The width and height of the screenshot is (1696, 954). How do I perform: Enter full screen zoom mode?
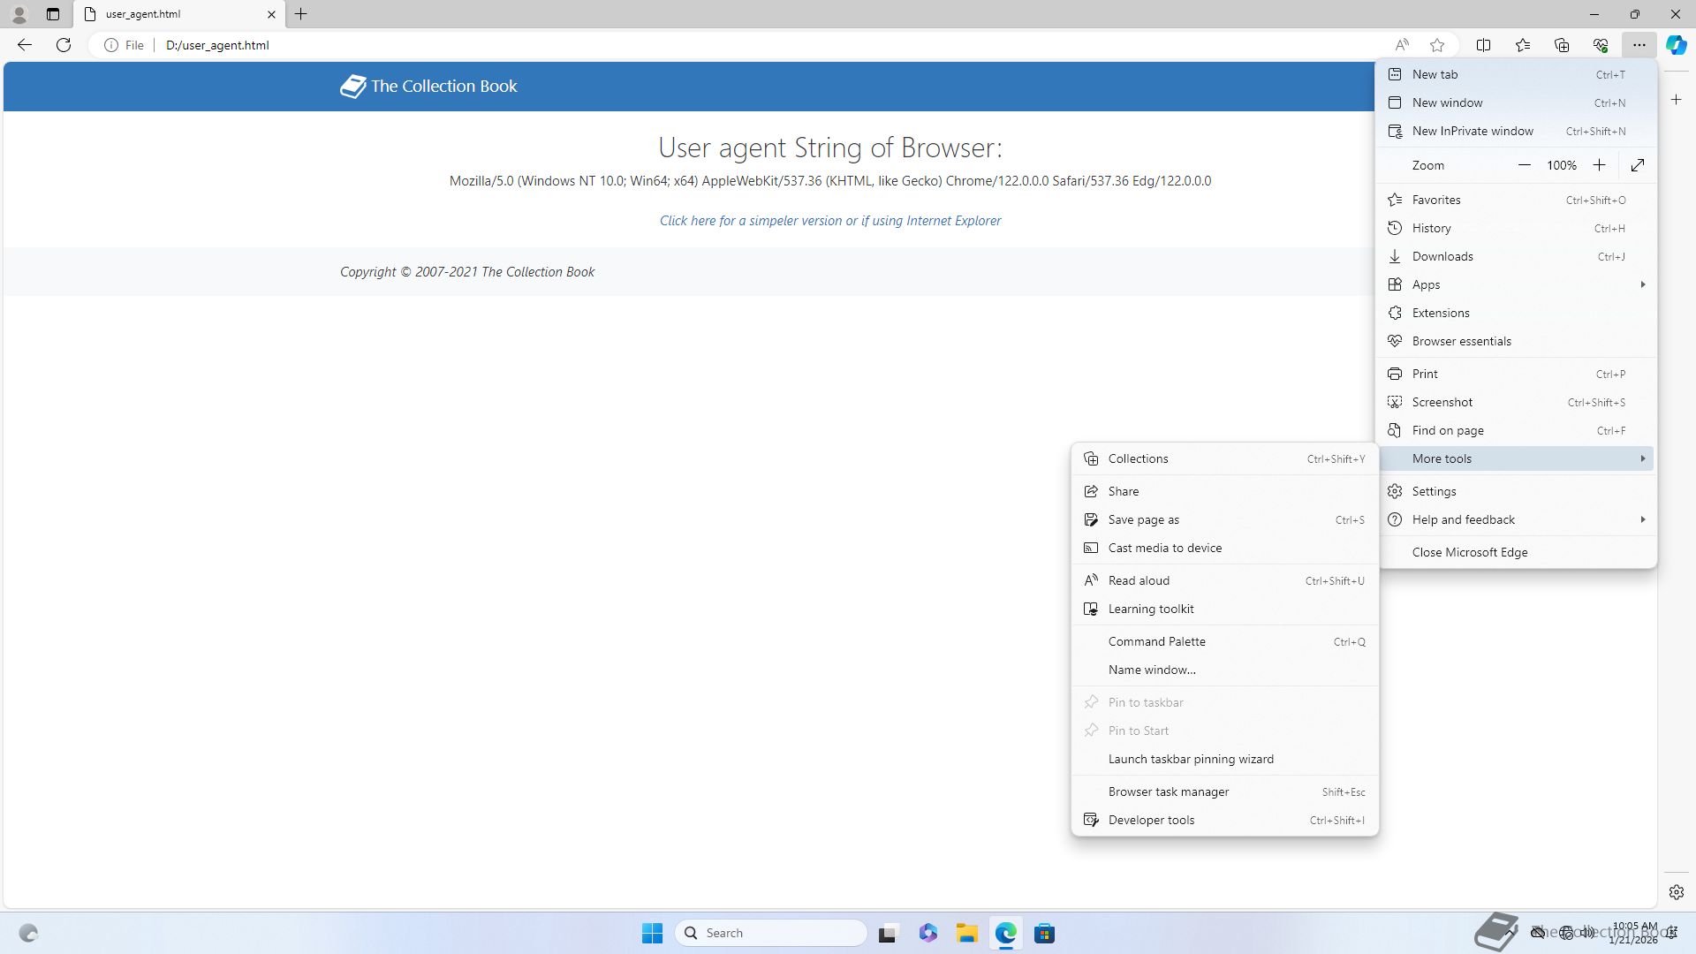1638,165
